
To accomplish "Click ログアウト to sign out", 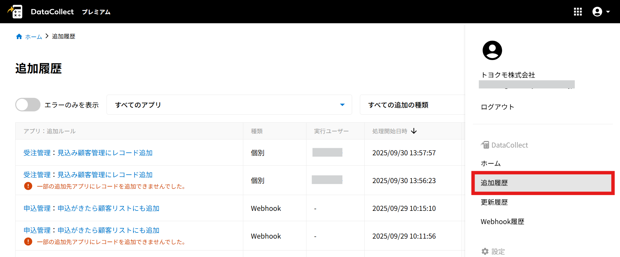I will click(x=497, y=107).
